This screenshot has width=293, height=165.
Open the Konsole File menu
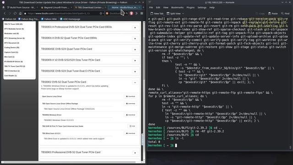(151, 7)
